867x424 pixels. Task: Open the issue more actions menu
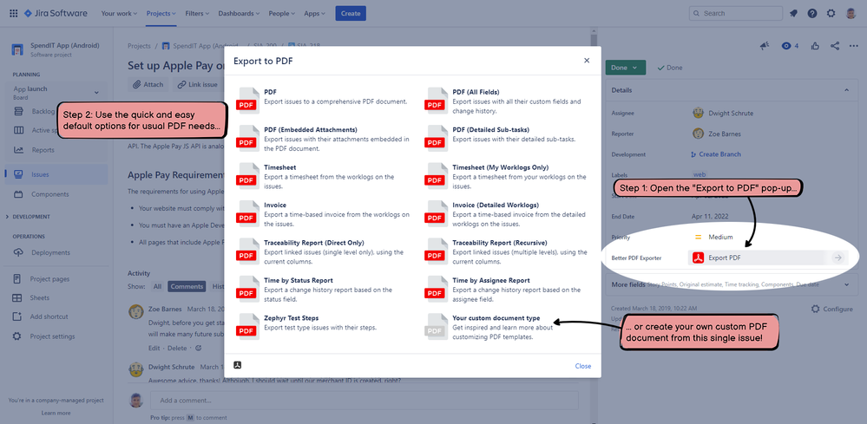pos(854,46)
